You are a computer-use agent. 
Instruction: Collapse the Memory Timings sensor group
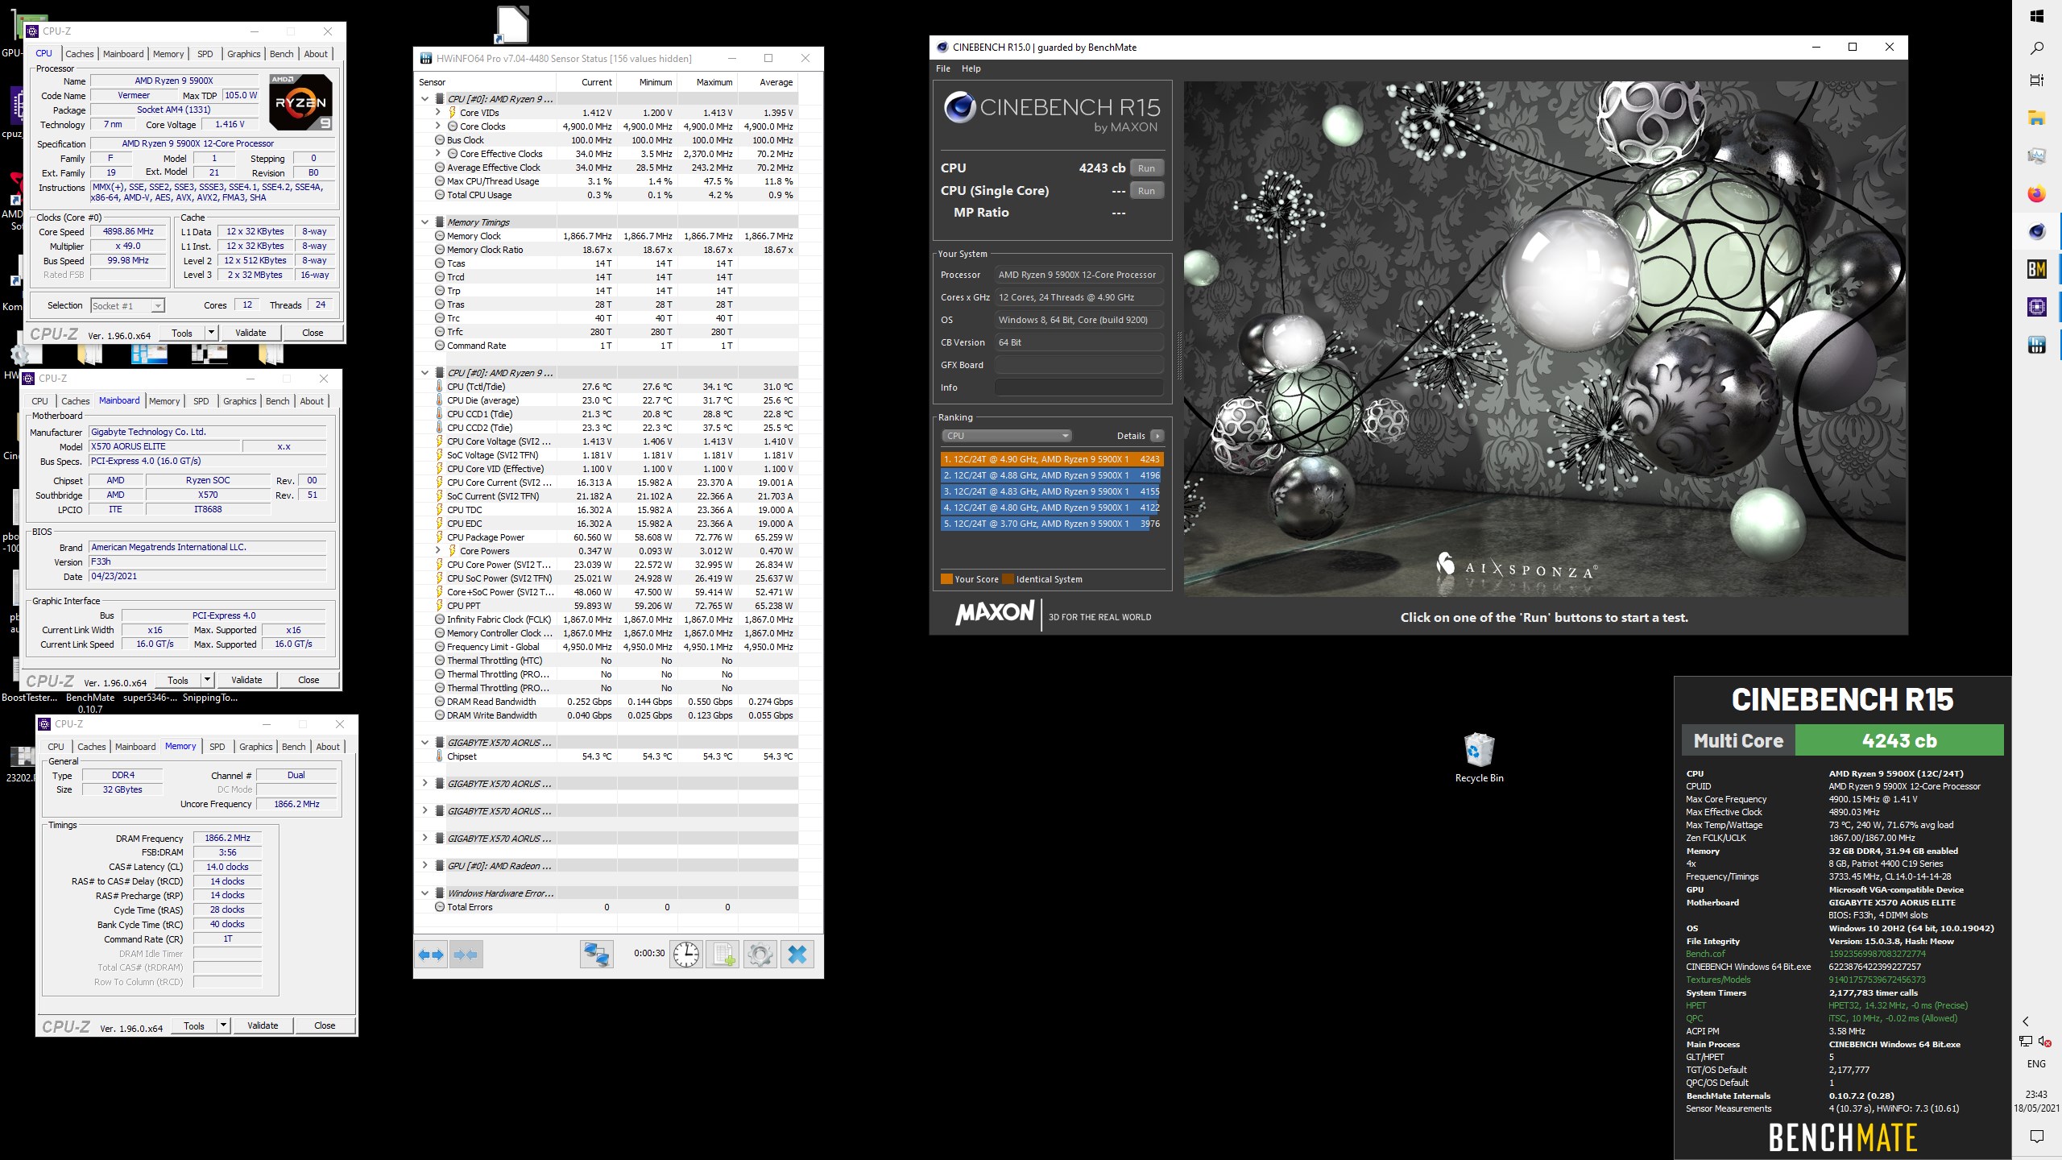click(425, 222)
